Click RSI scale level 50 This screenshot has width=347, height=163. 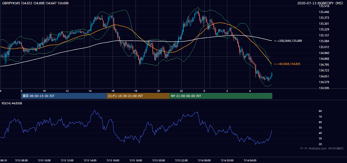(320, 127)
